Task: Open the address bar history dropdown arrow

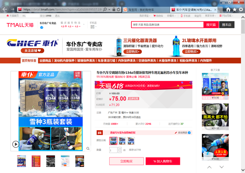Action: click(x=109, y=9)
